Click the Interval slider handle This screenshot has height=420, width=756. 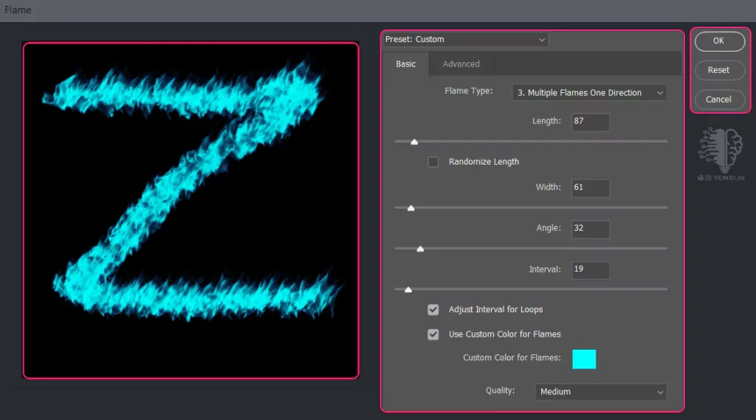point(408,289)
